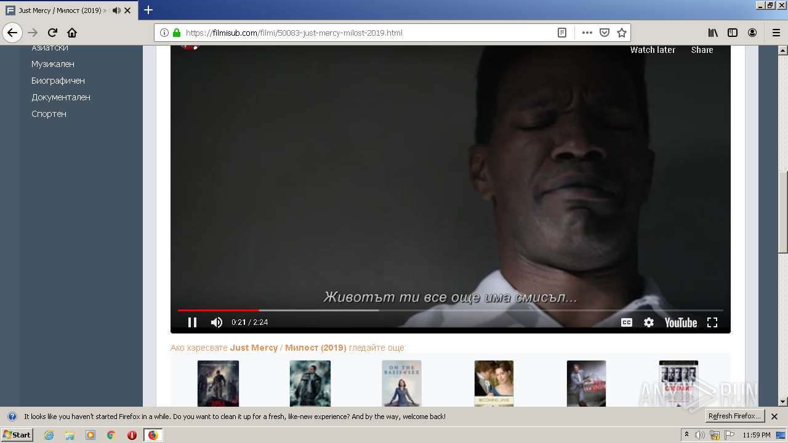Pause the YouTube video
Screen dimensions: 788x443
click(x=192, y=322)
